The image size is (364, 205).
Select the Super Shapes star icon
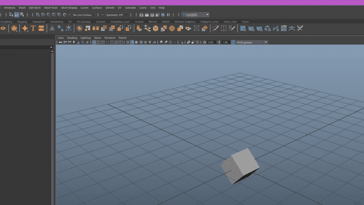[x=25, y=28]
